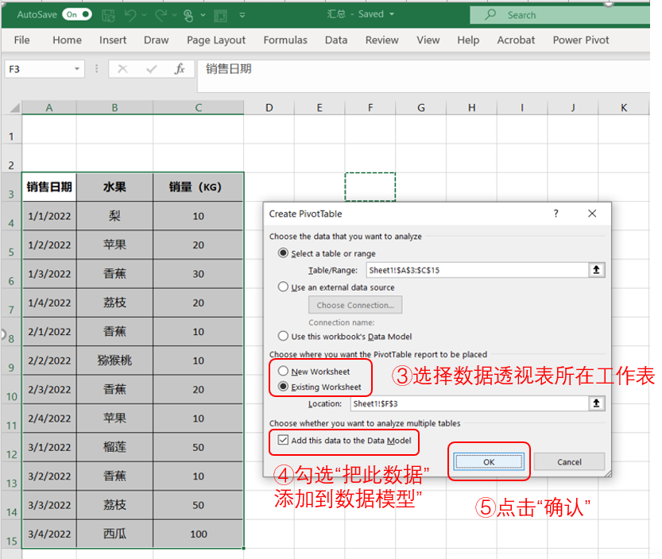Open the Page Layout tab
The width and height of the screenshot is (662, 559).
click(x=216, y=40)
